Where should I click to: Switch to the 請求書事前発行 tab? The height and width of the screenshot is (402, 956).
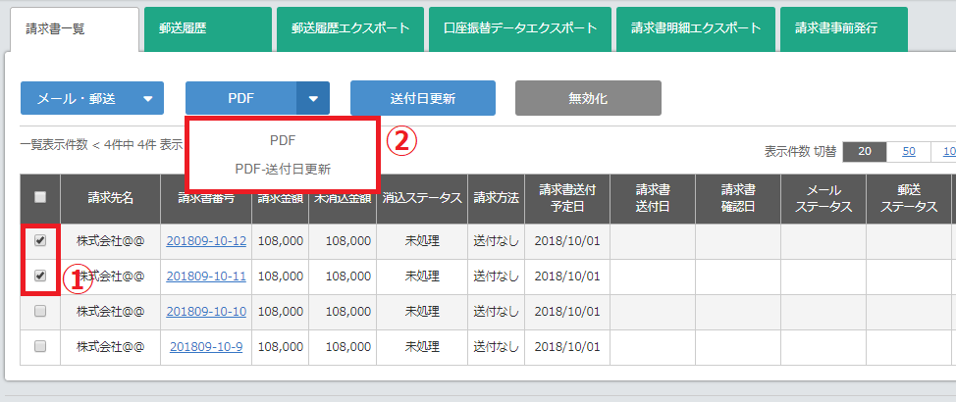click(x=843, y=29)
